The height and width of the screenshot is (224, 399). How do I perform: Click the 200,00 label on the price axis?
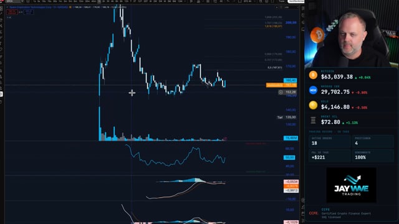pos(291,22)
